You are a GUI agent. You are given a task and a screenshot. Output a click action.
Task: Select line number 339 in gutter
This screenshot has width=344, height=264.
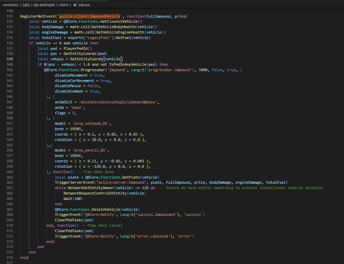pyautogui.click(x=10, y=59)
